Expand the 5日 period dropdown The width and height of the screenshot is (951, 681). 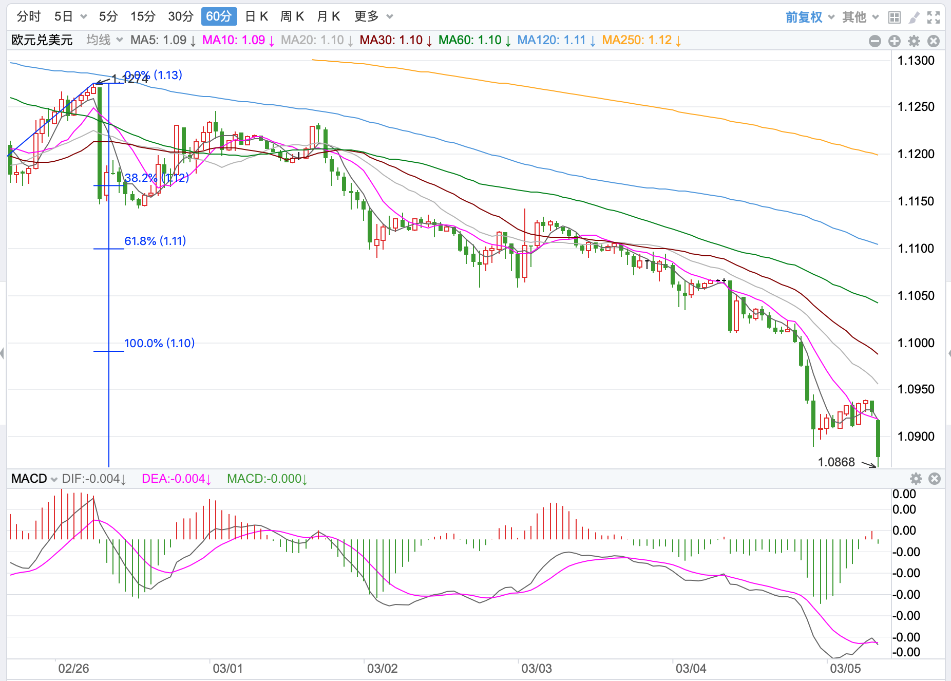point(70,16)
